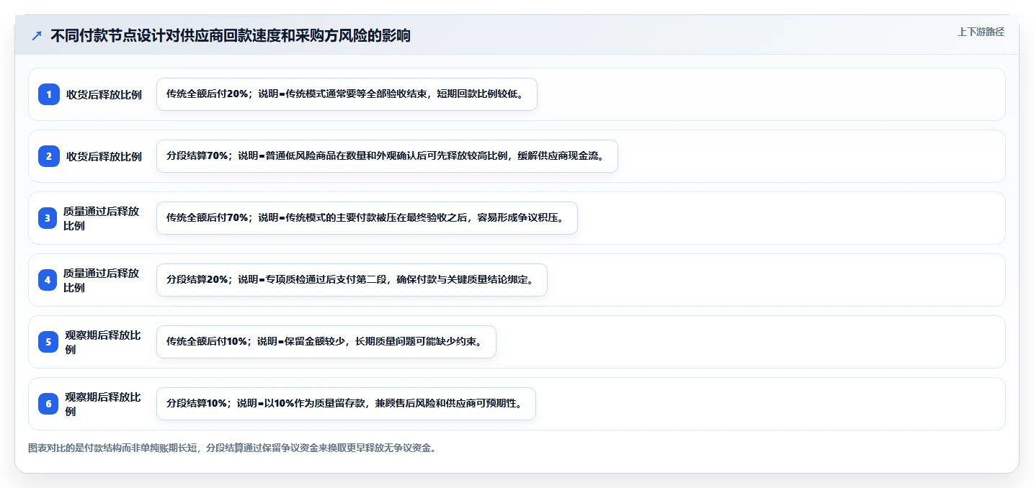1034x488 pixels.
Task: Click the 观察期后释放比例 label in row 5
Action: 103,342
